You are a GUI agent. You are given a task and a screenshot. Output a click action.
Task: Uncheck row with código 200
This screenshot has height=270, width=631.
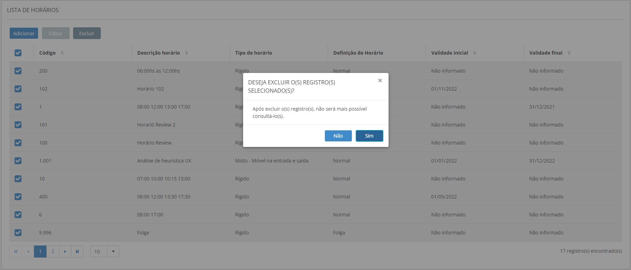coord(18,71)
